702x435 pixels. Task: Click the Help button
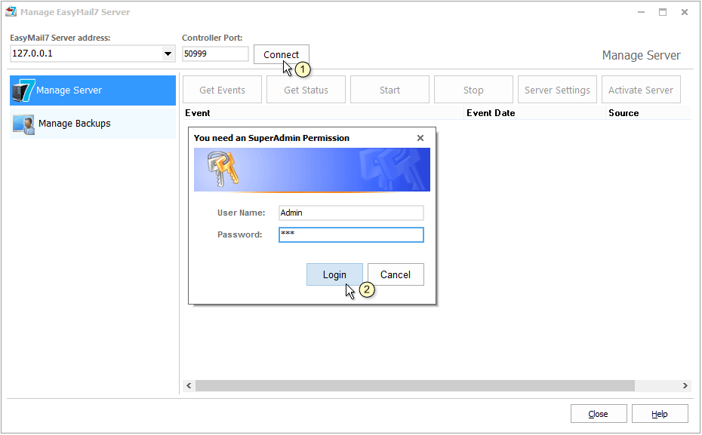[x=660, y=414]
